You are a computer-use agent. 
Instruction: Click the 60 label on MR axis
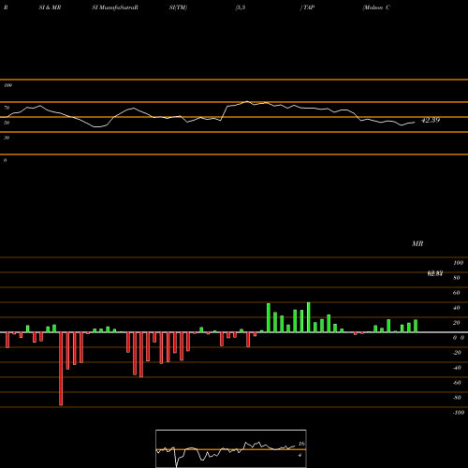point(457,293)
